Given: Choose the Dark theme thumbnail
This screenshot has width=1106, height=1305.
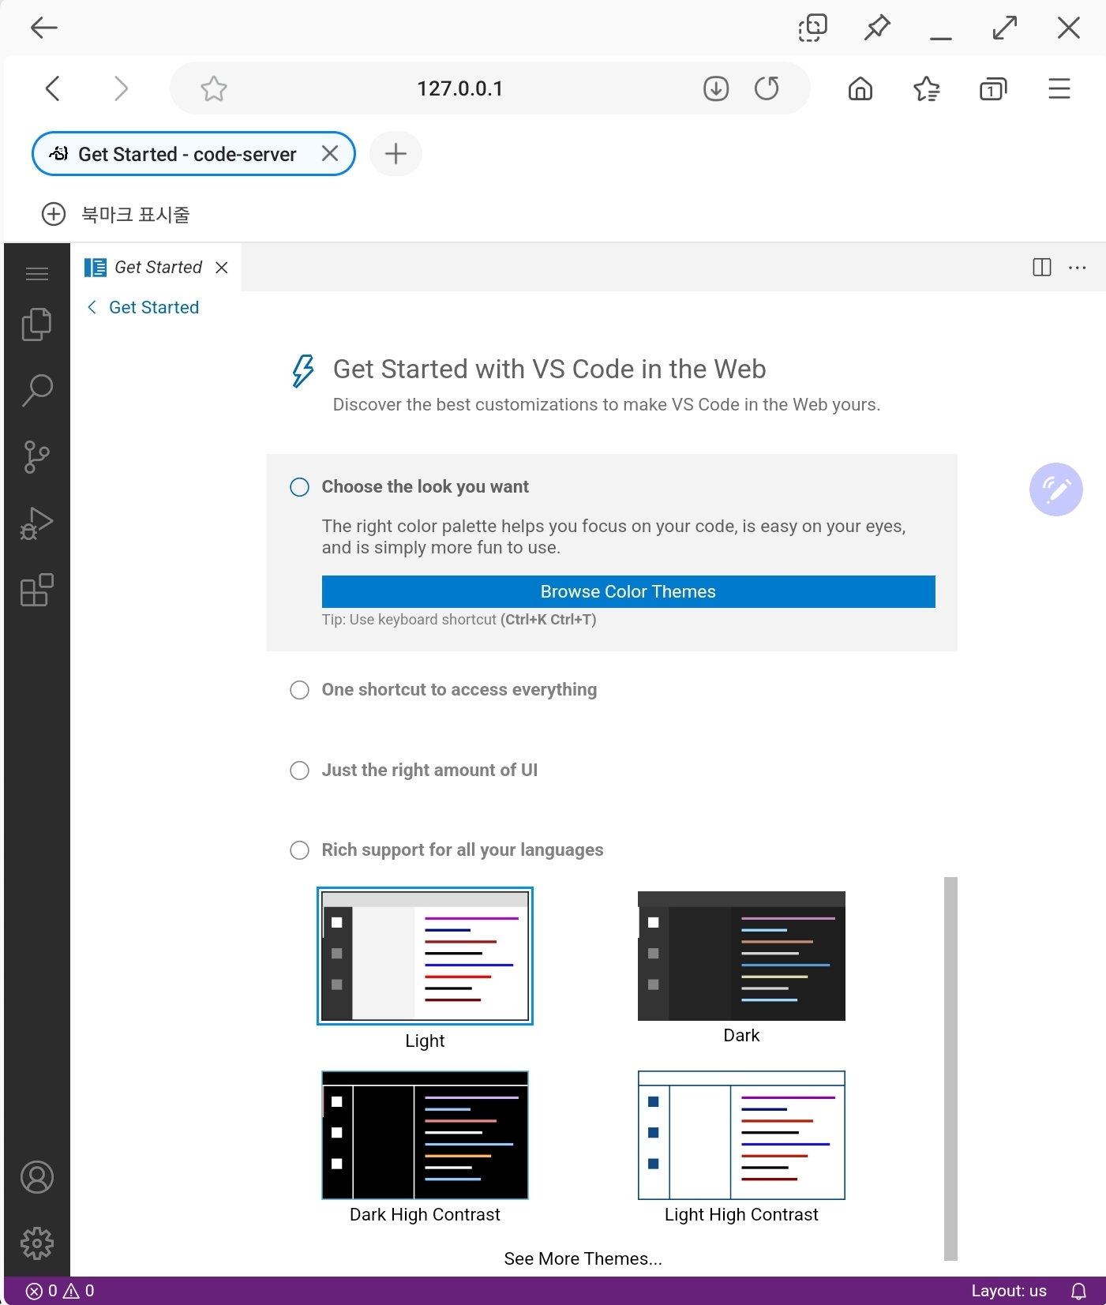Looking at the screenshot, I should point(741,956).
